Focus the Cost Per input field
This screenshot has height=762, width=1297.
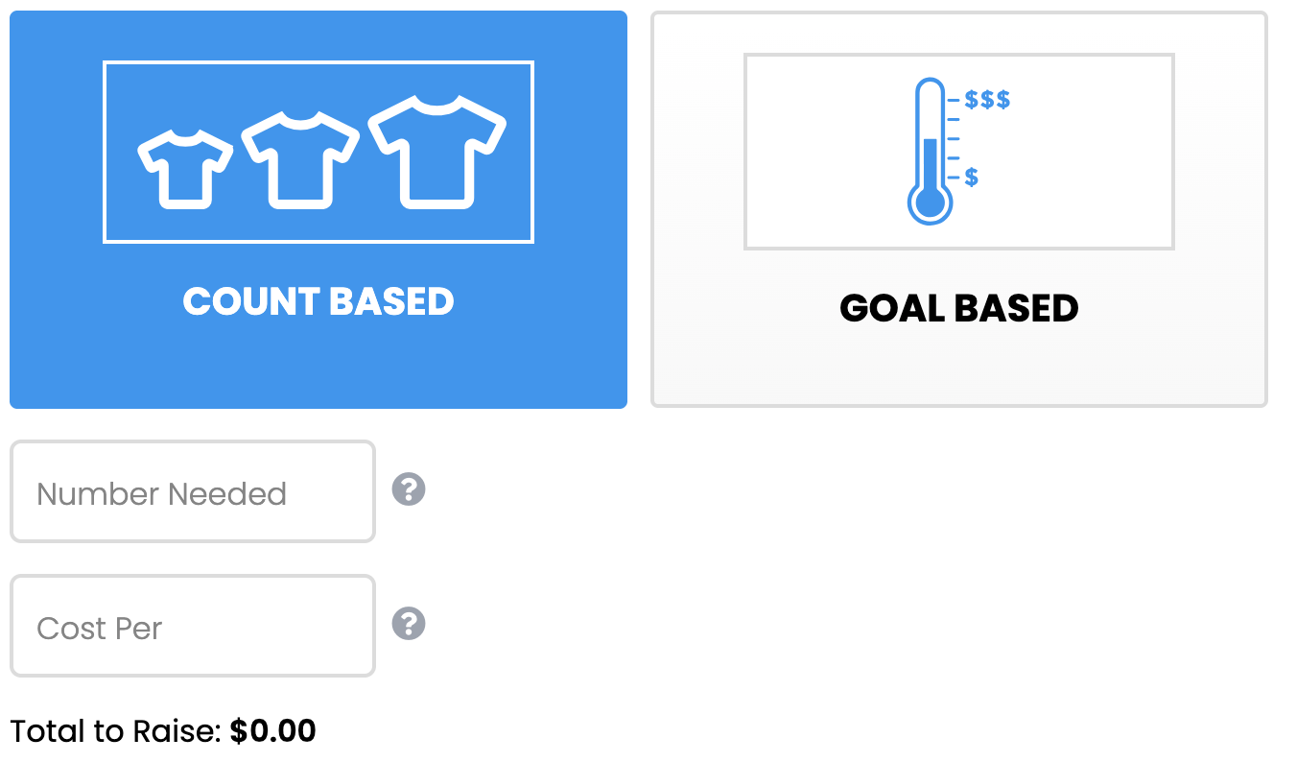(x=192, y=627)
